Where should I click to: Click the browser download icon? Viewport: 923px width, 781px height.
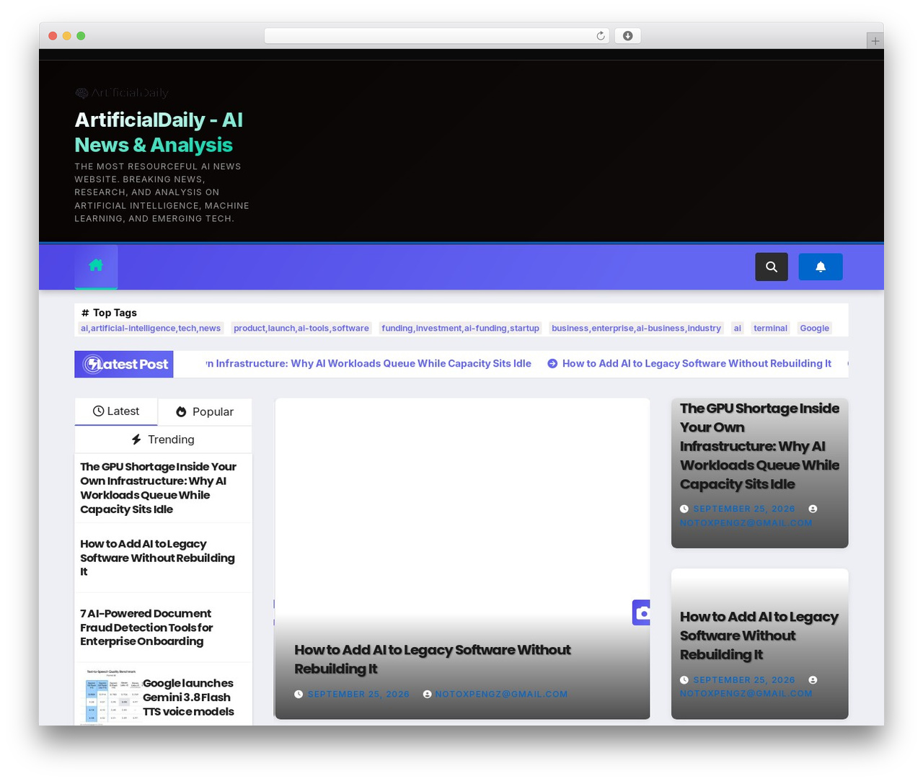pyautogui.click(x=627, y=36)
